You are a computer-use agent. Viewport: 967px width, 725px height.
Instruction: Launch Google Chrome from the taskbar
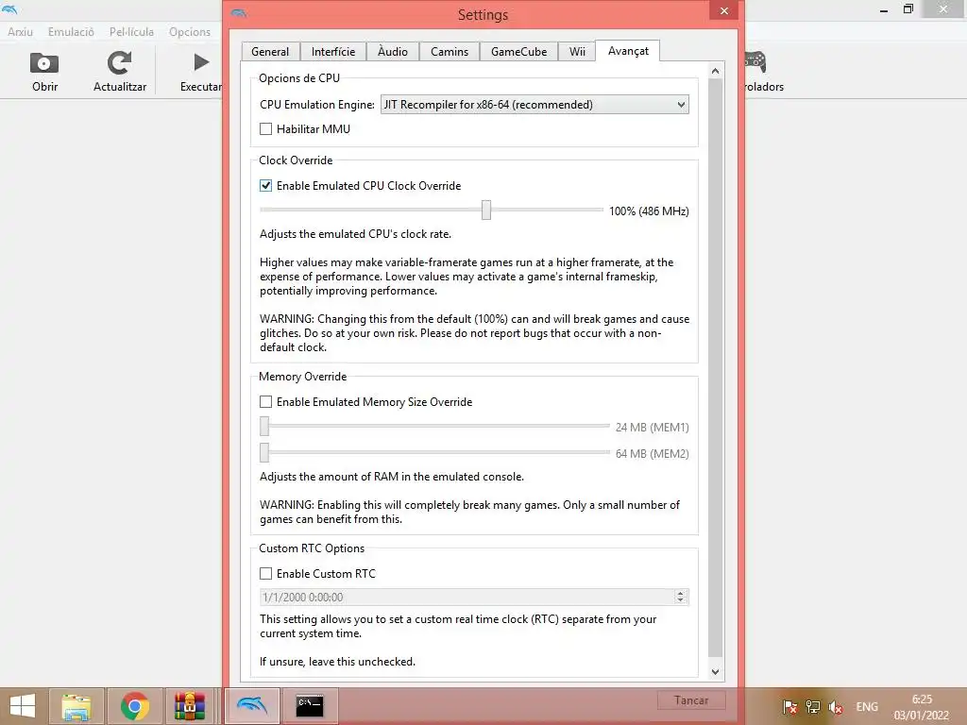[x=134, y=706]
